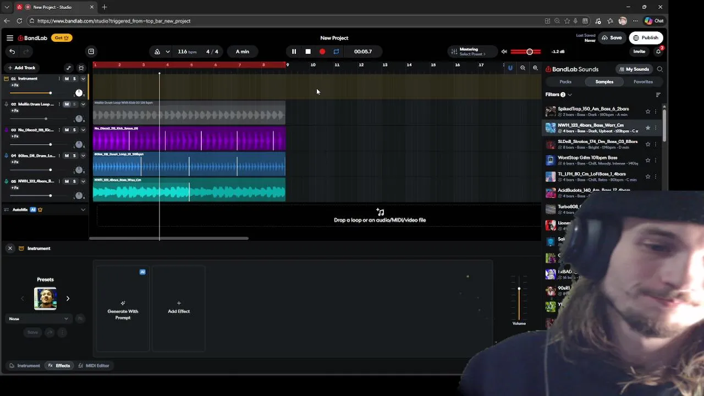Viewport: 704px width, 396px height.
Task: Go to next preset arrow
Action: coord(68,299)
